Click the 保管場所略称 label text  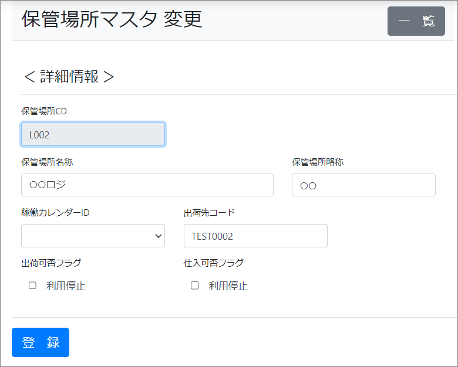pos(318,162)
